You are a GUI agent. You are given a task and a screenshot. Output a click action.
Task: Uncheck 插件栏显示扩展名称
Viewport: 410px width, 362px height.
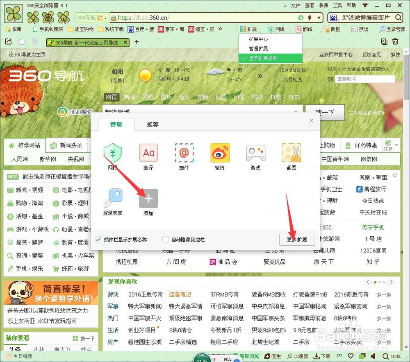(x=98, y=239)
